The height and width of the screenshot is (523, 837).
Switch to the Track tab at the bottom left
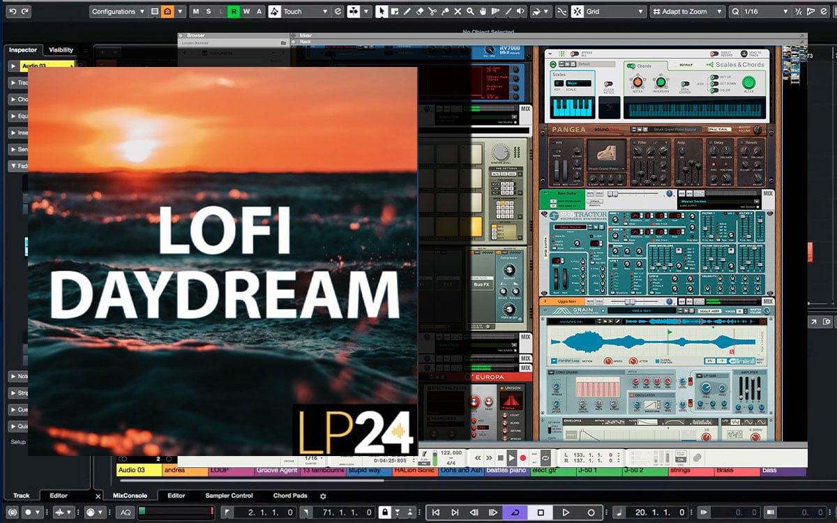22,496
